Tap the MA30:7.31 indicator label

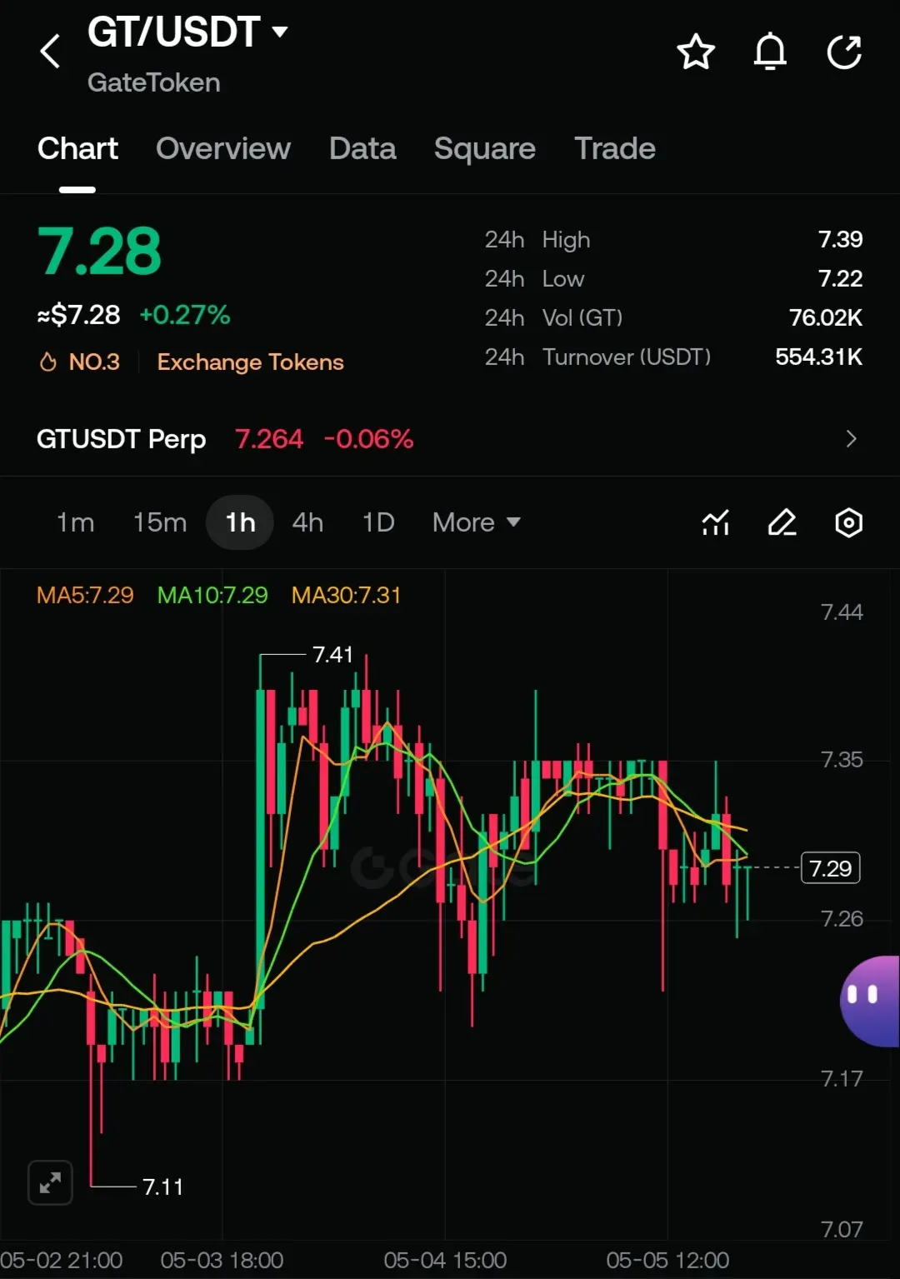tap(346, 595)
